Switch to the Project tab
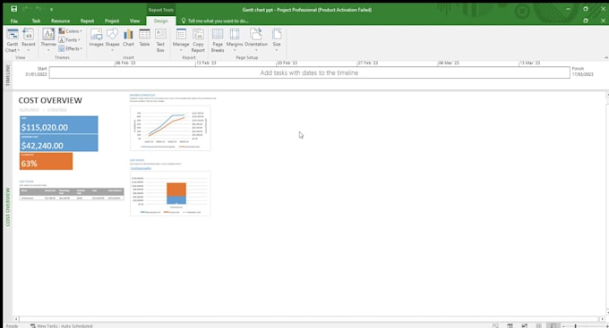 click(x=112, y=21)
